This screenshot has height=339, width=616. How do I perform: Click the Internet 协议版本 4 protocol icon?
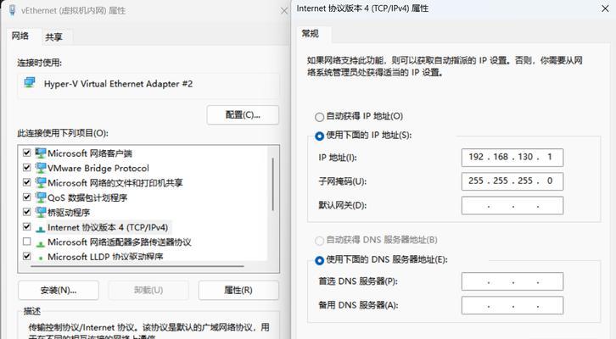(x=41, y=229)
